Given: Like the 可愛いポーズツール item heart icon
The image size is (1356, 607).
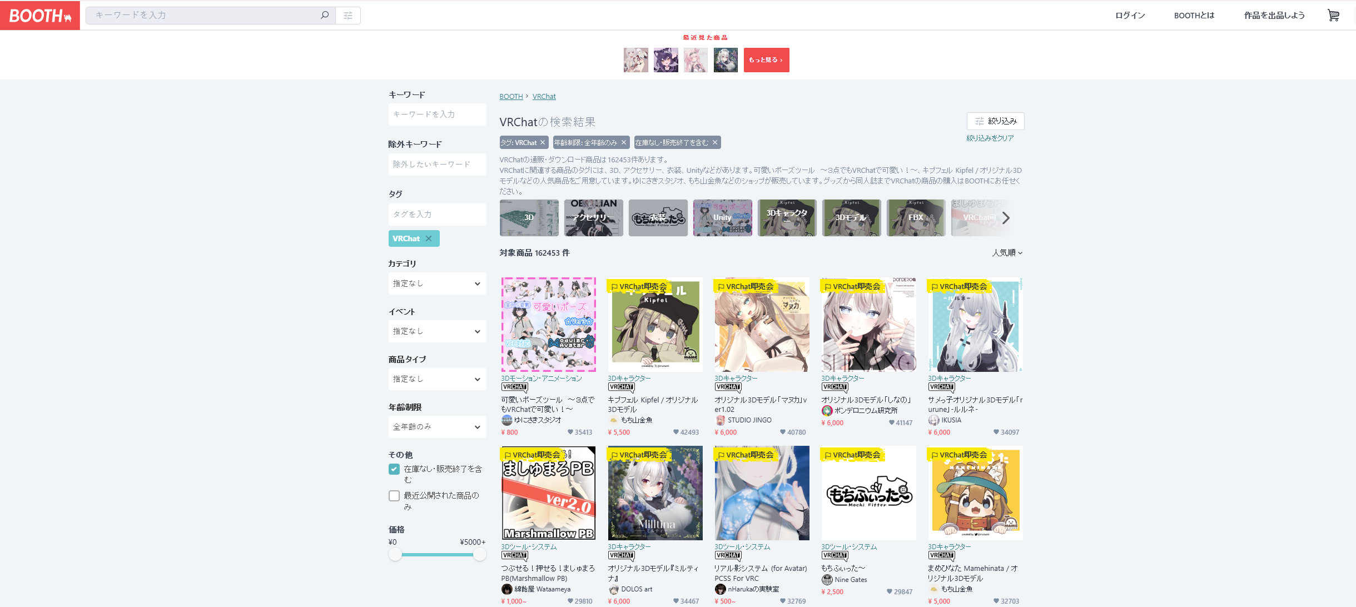Looking at the screenshot, I should (570, 432).
